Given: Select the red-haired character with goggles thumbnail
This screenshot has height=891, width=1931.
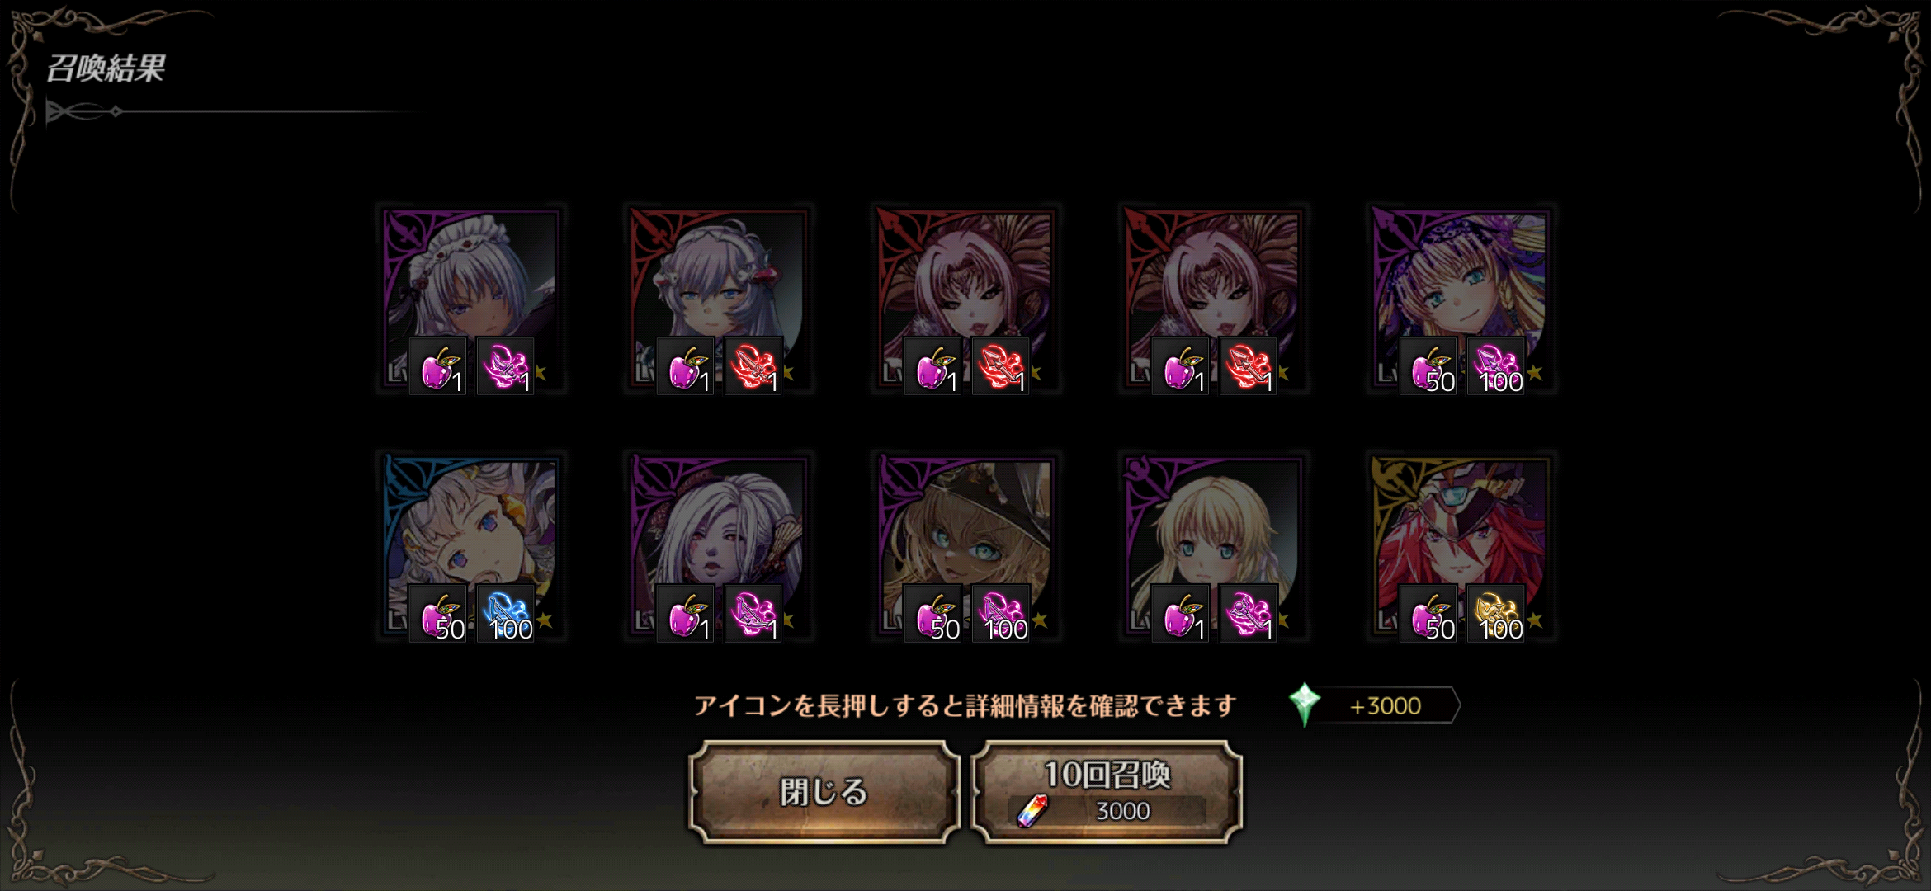Looking at the screenshot, I should pyautogui.click(x=1461, y=546).
